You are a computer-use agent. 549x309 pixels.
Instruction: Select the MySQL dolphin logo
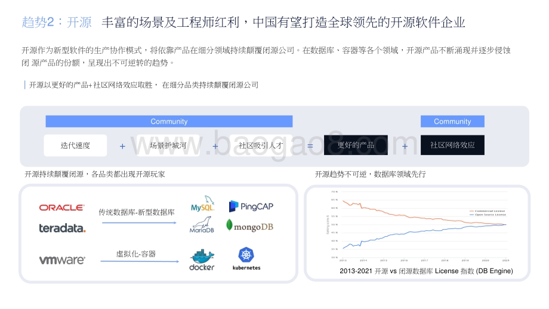coord(203,203)
